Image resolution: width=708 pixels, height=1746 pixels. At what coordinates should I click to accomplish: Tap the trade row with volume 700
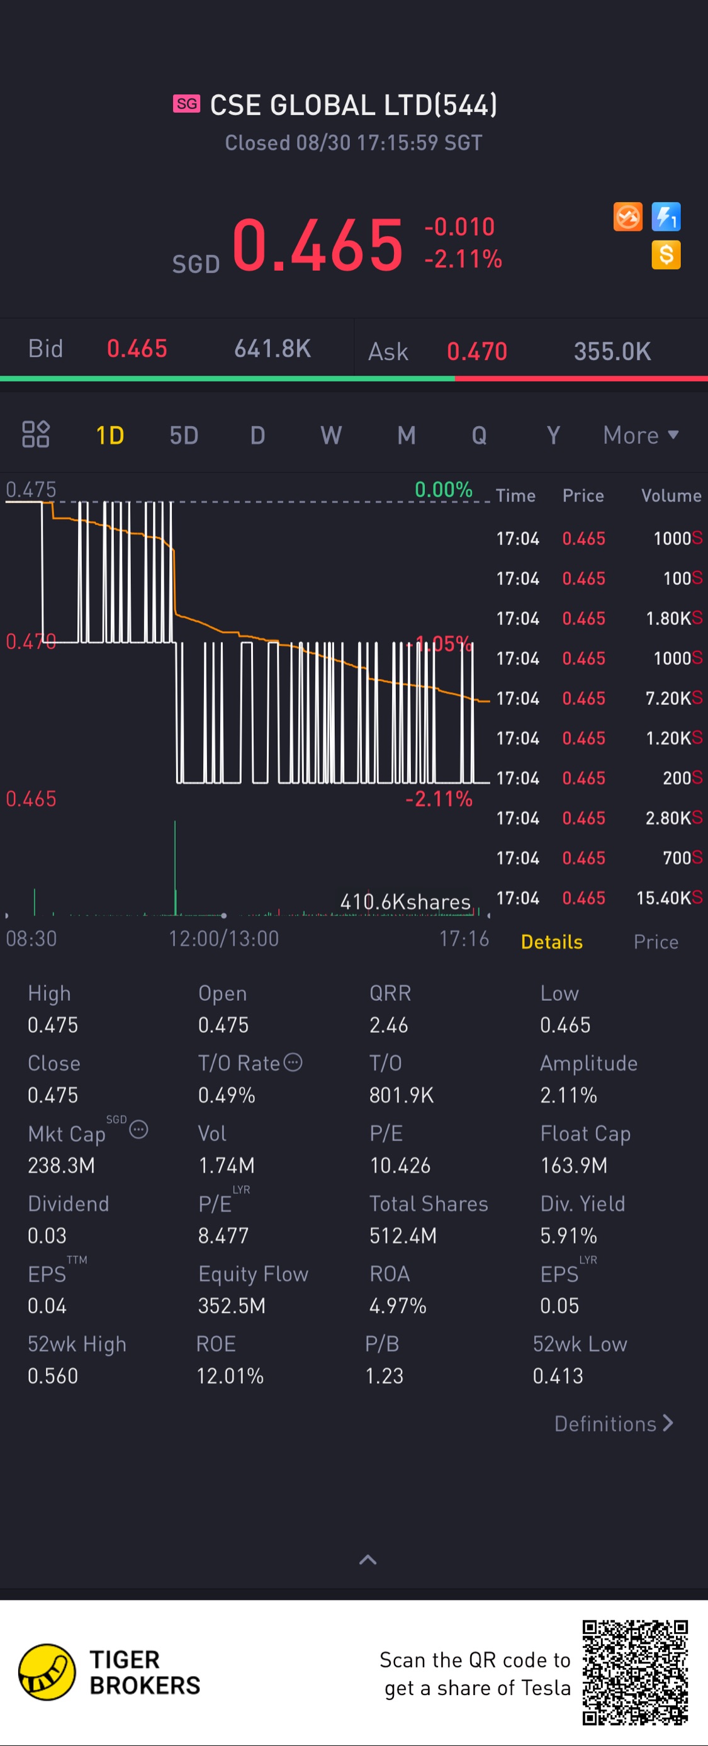pos(599,858)
